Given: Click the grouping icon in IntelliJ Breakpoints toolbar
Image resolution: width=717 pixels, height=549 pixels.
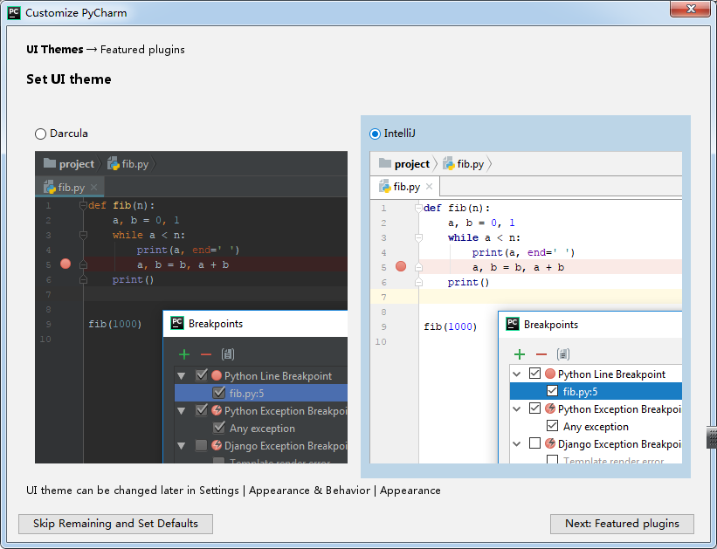Looking at the screenshot, I should pos(563,354).
